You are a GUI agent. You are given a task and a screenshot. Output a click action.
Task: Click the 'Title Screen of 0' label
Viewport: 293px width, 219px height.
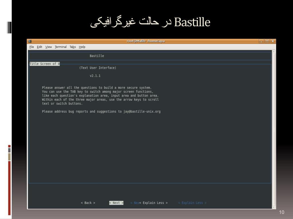[45, 64]
